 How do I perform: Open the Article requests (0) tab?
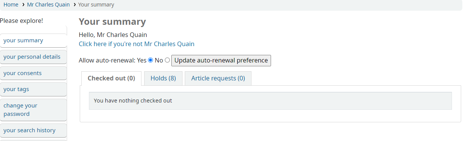coord(218,79)
